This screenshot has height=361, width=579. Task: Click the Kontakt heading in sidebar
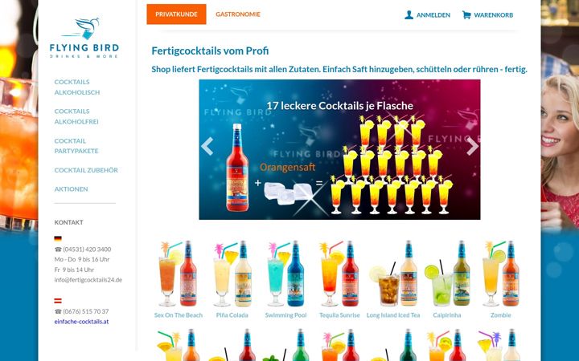pos(68,222)
